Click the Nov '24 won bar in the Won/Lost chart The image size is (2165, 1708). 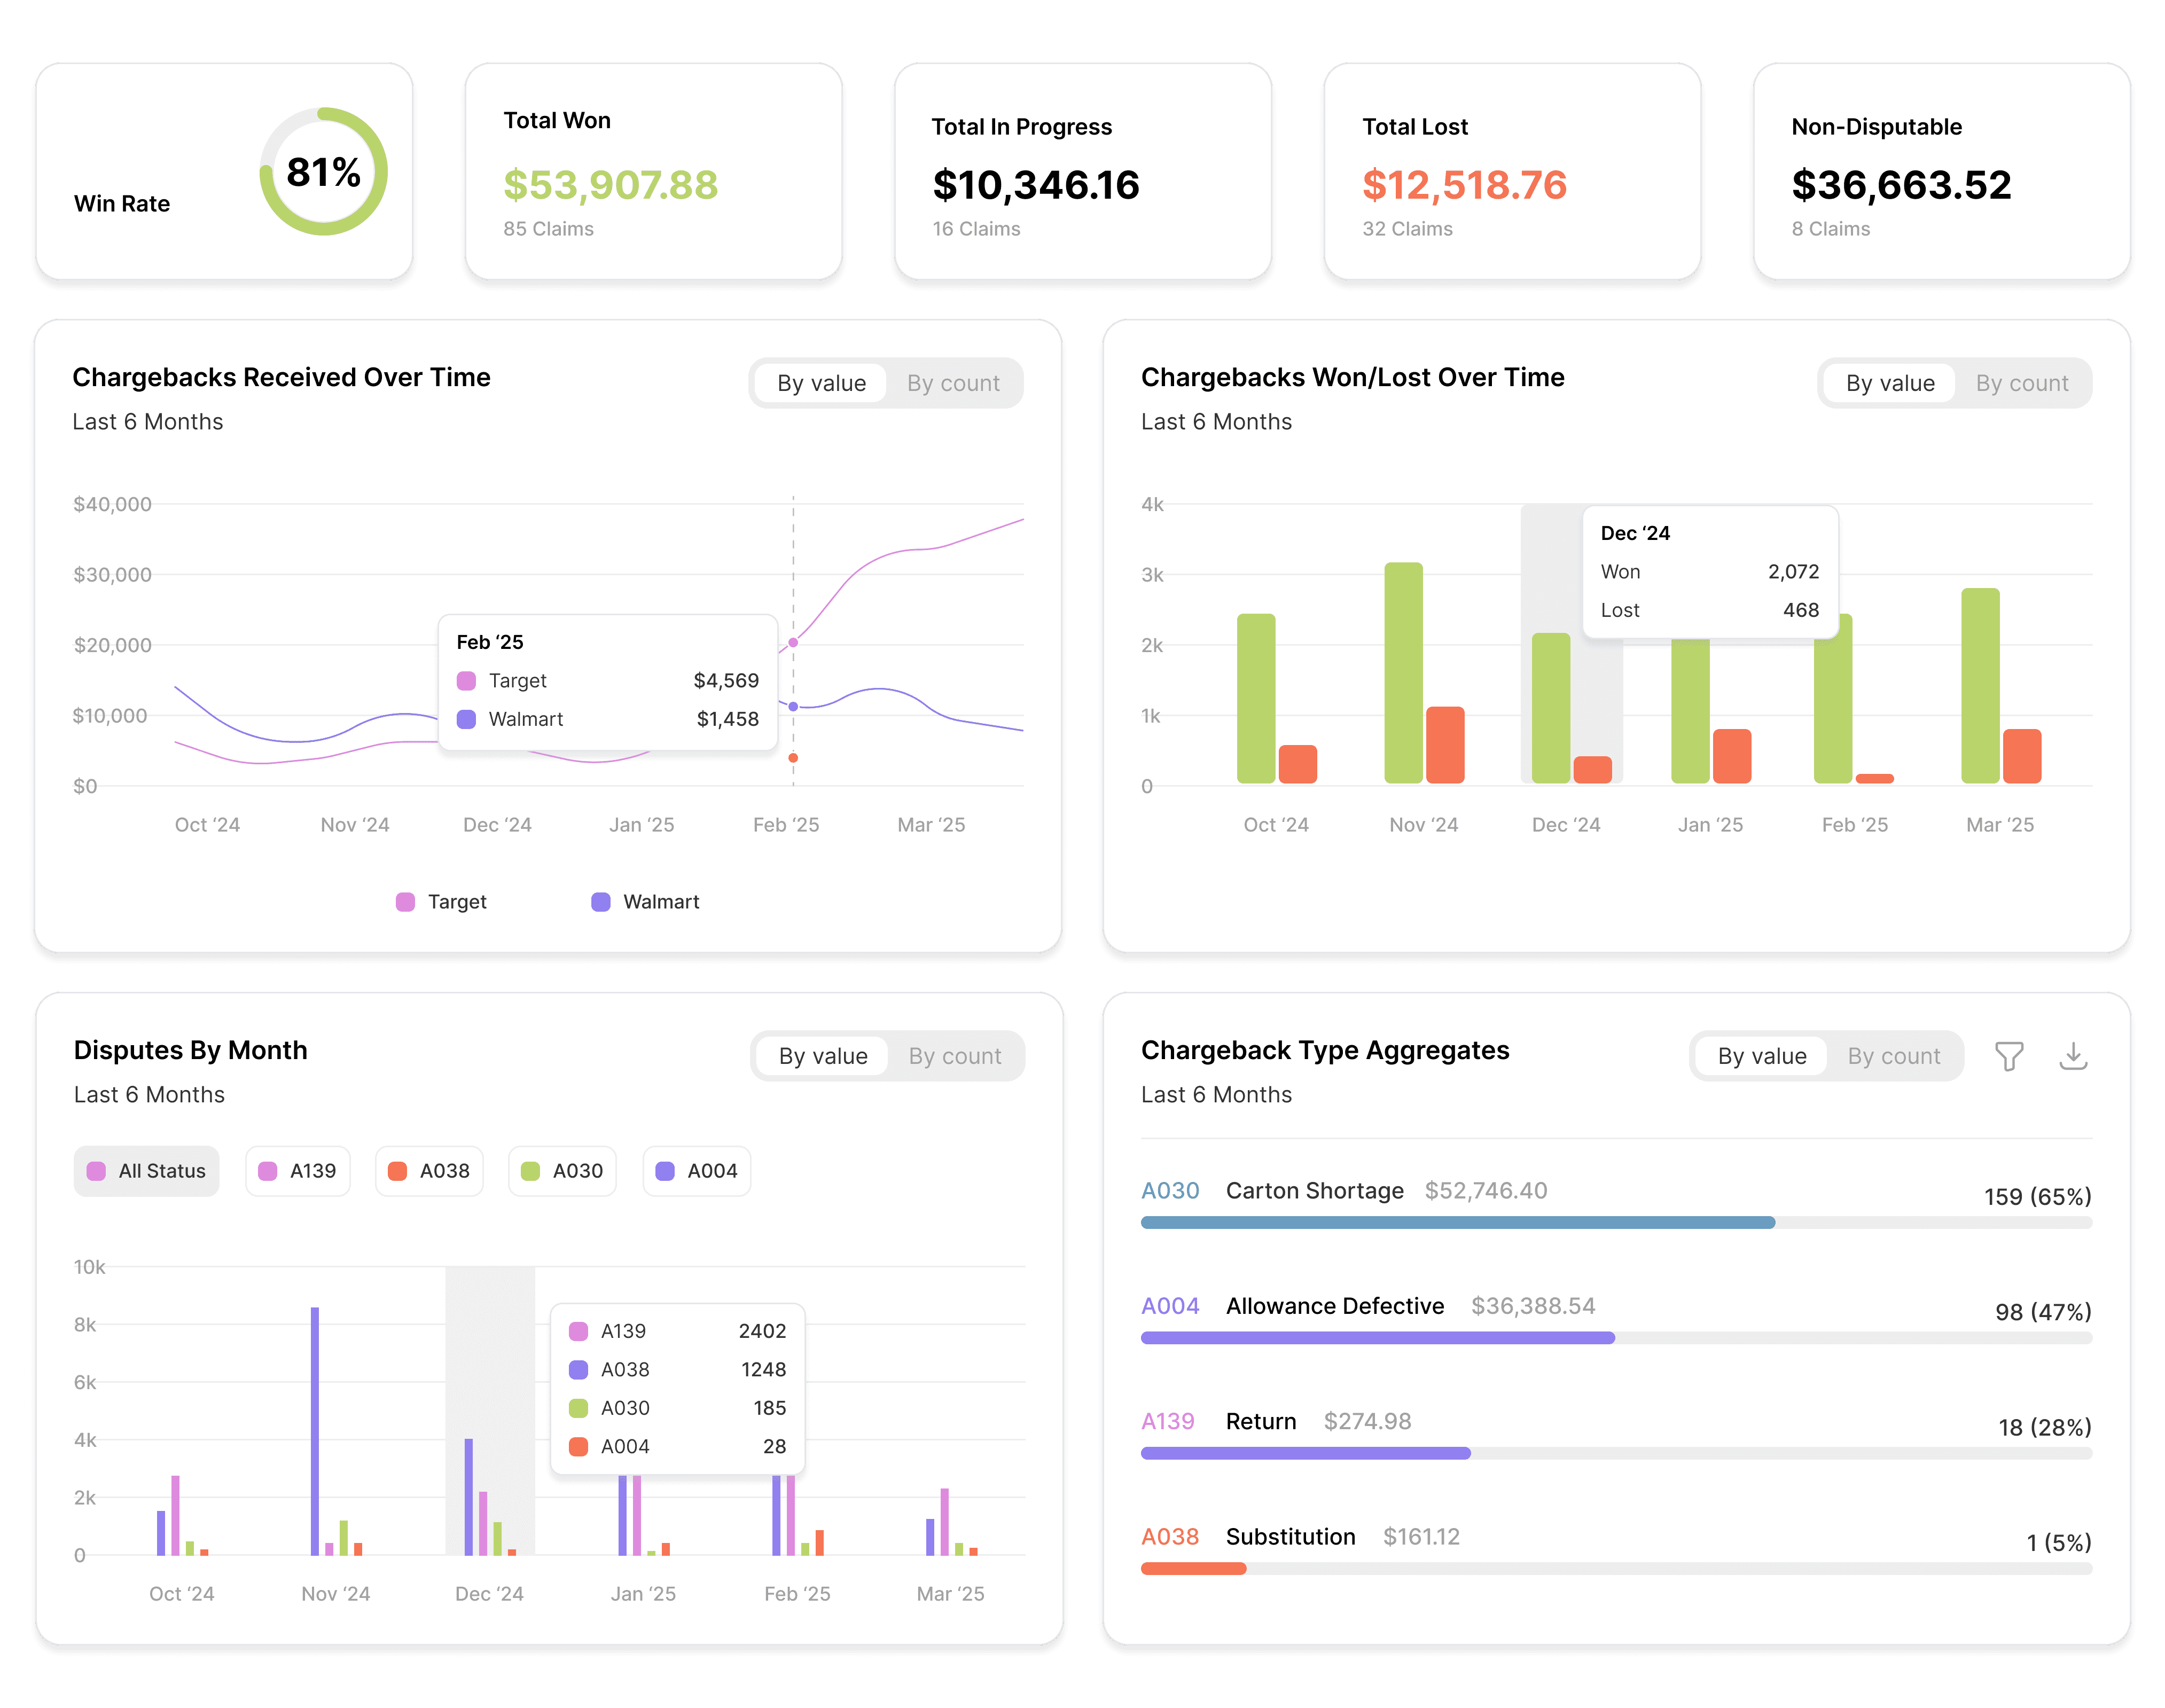click(1403, 673)
